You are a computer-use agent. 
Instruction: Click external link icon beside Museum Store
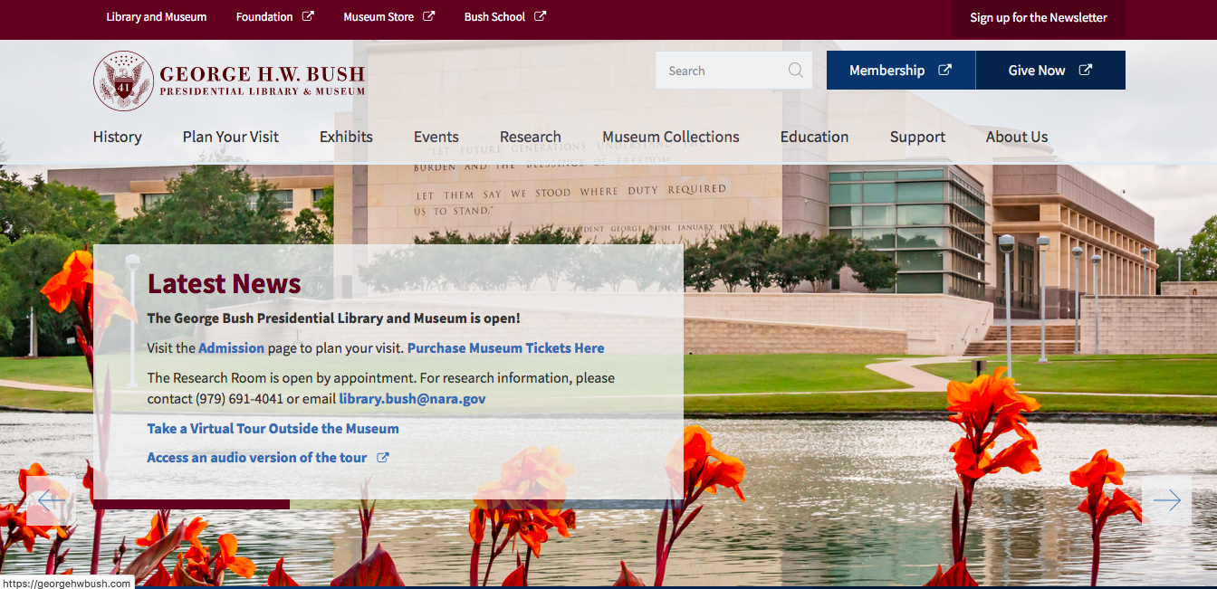point(429,16)
